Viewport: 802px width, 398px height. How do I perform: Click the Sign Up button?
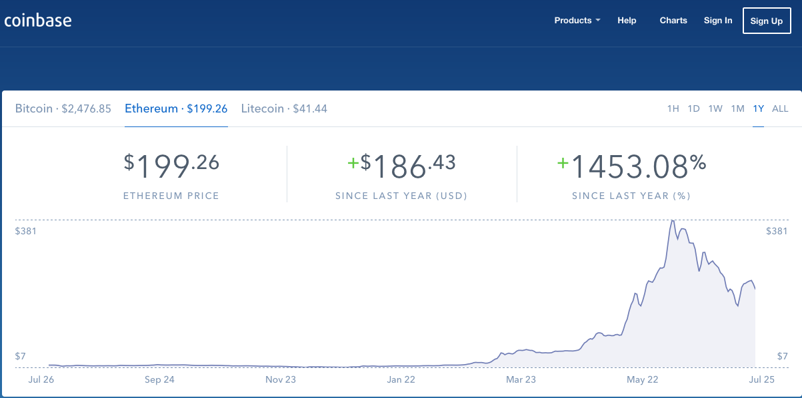point(767,21)
